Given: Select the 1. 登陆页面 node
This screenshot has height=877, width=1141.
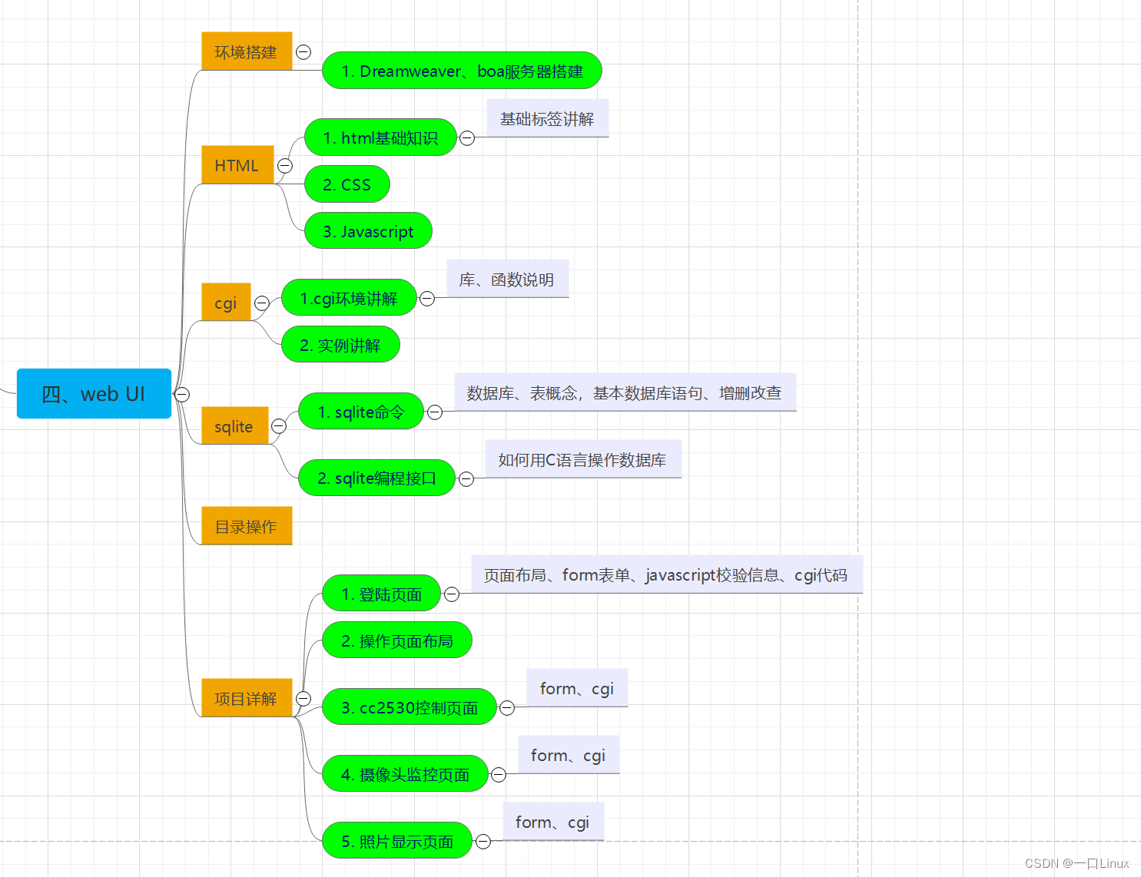Looking at the screenshot, I should [381, 594].
